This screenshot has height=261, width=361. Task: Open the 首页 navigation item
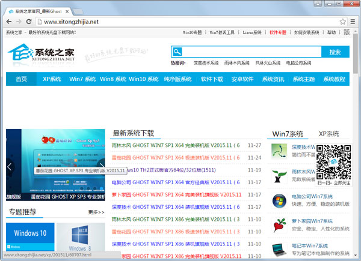21,79
